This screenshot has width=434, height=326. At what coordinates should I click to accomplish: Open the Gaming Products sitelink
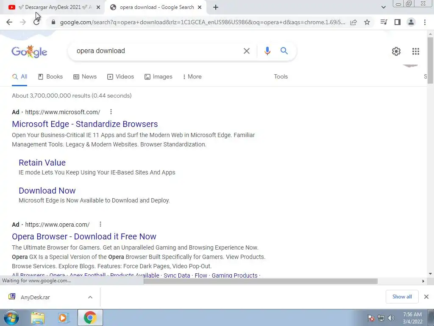[234, 275]
